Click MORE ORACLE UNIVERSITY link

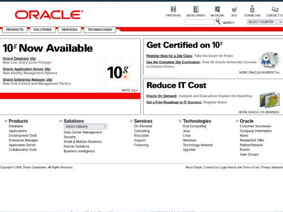click(259, 72)
